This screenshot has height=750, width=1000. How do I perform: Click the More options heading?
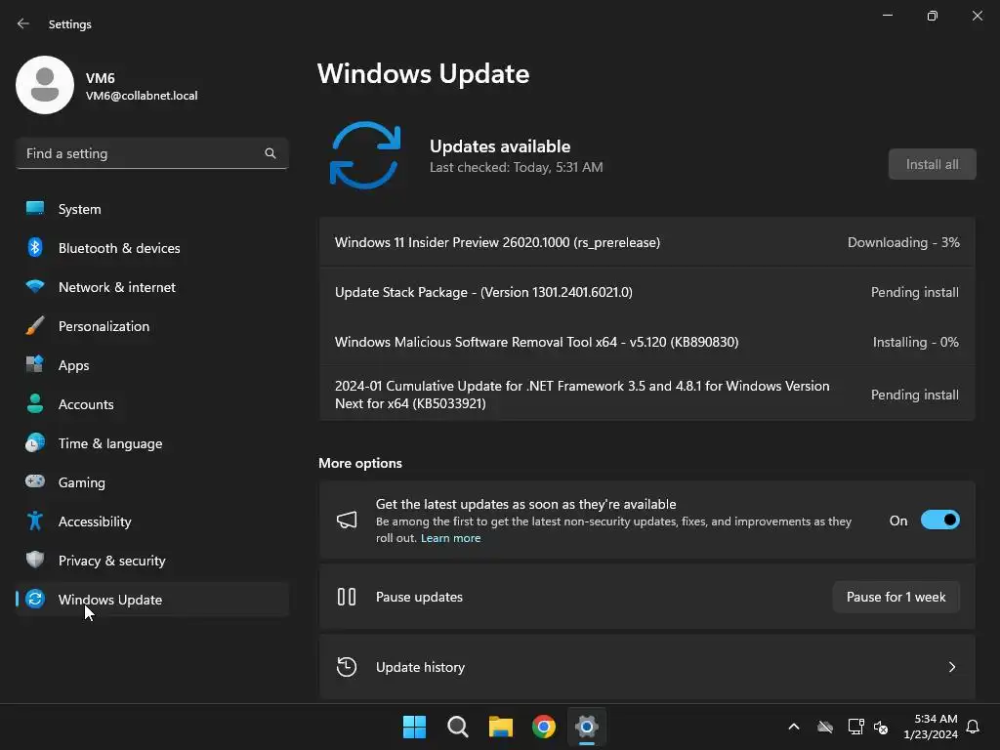pos(360,463)
